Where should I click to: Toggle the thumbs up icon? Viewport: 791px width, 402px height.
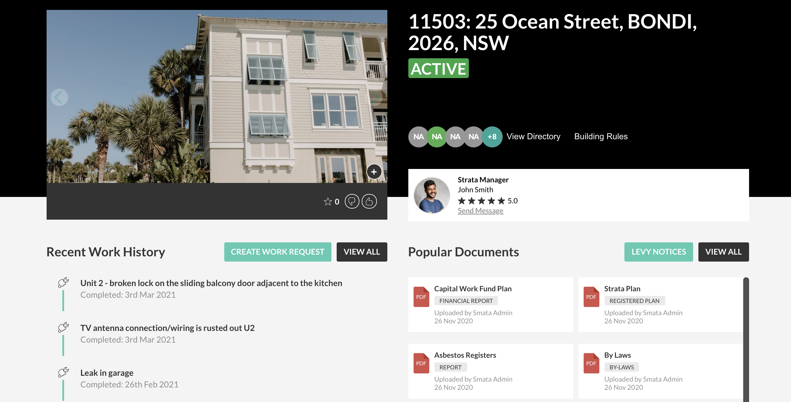coord(369,202)
